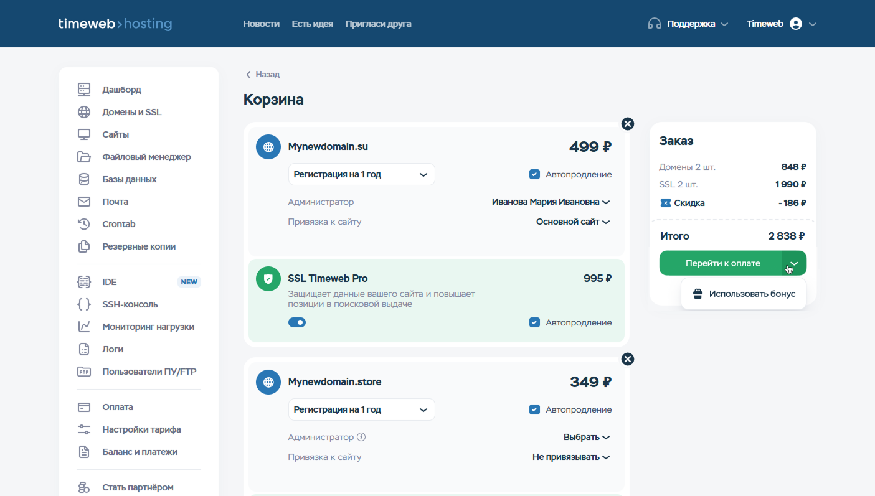Click the globe icon for Домены и SSL
Image resolution: width=875 pixels, height=496 pixels.
coord(84,112)
